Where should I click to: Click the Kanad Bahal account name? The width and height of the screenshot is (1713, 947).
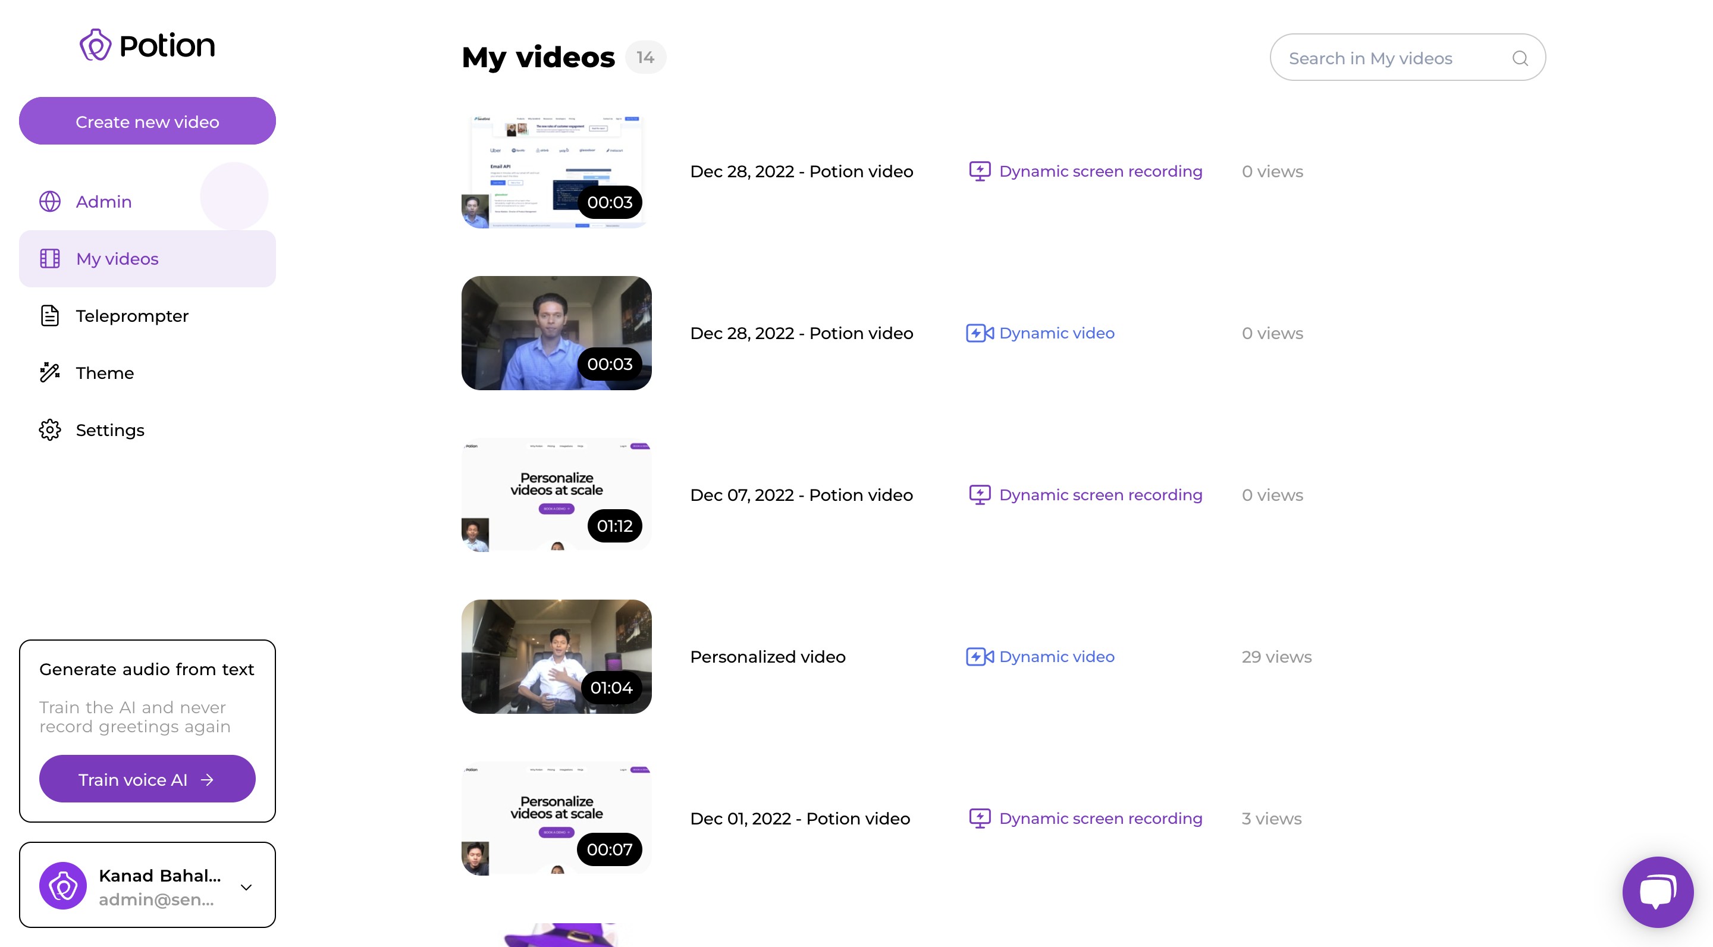click(159, 876)
